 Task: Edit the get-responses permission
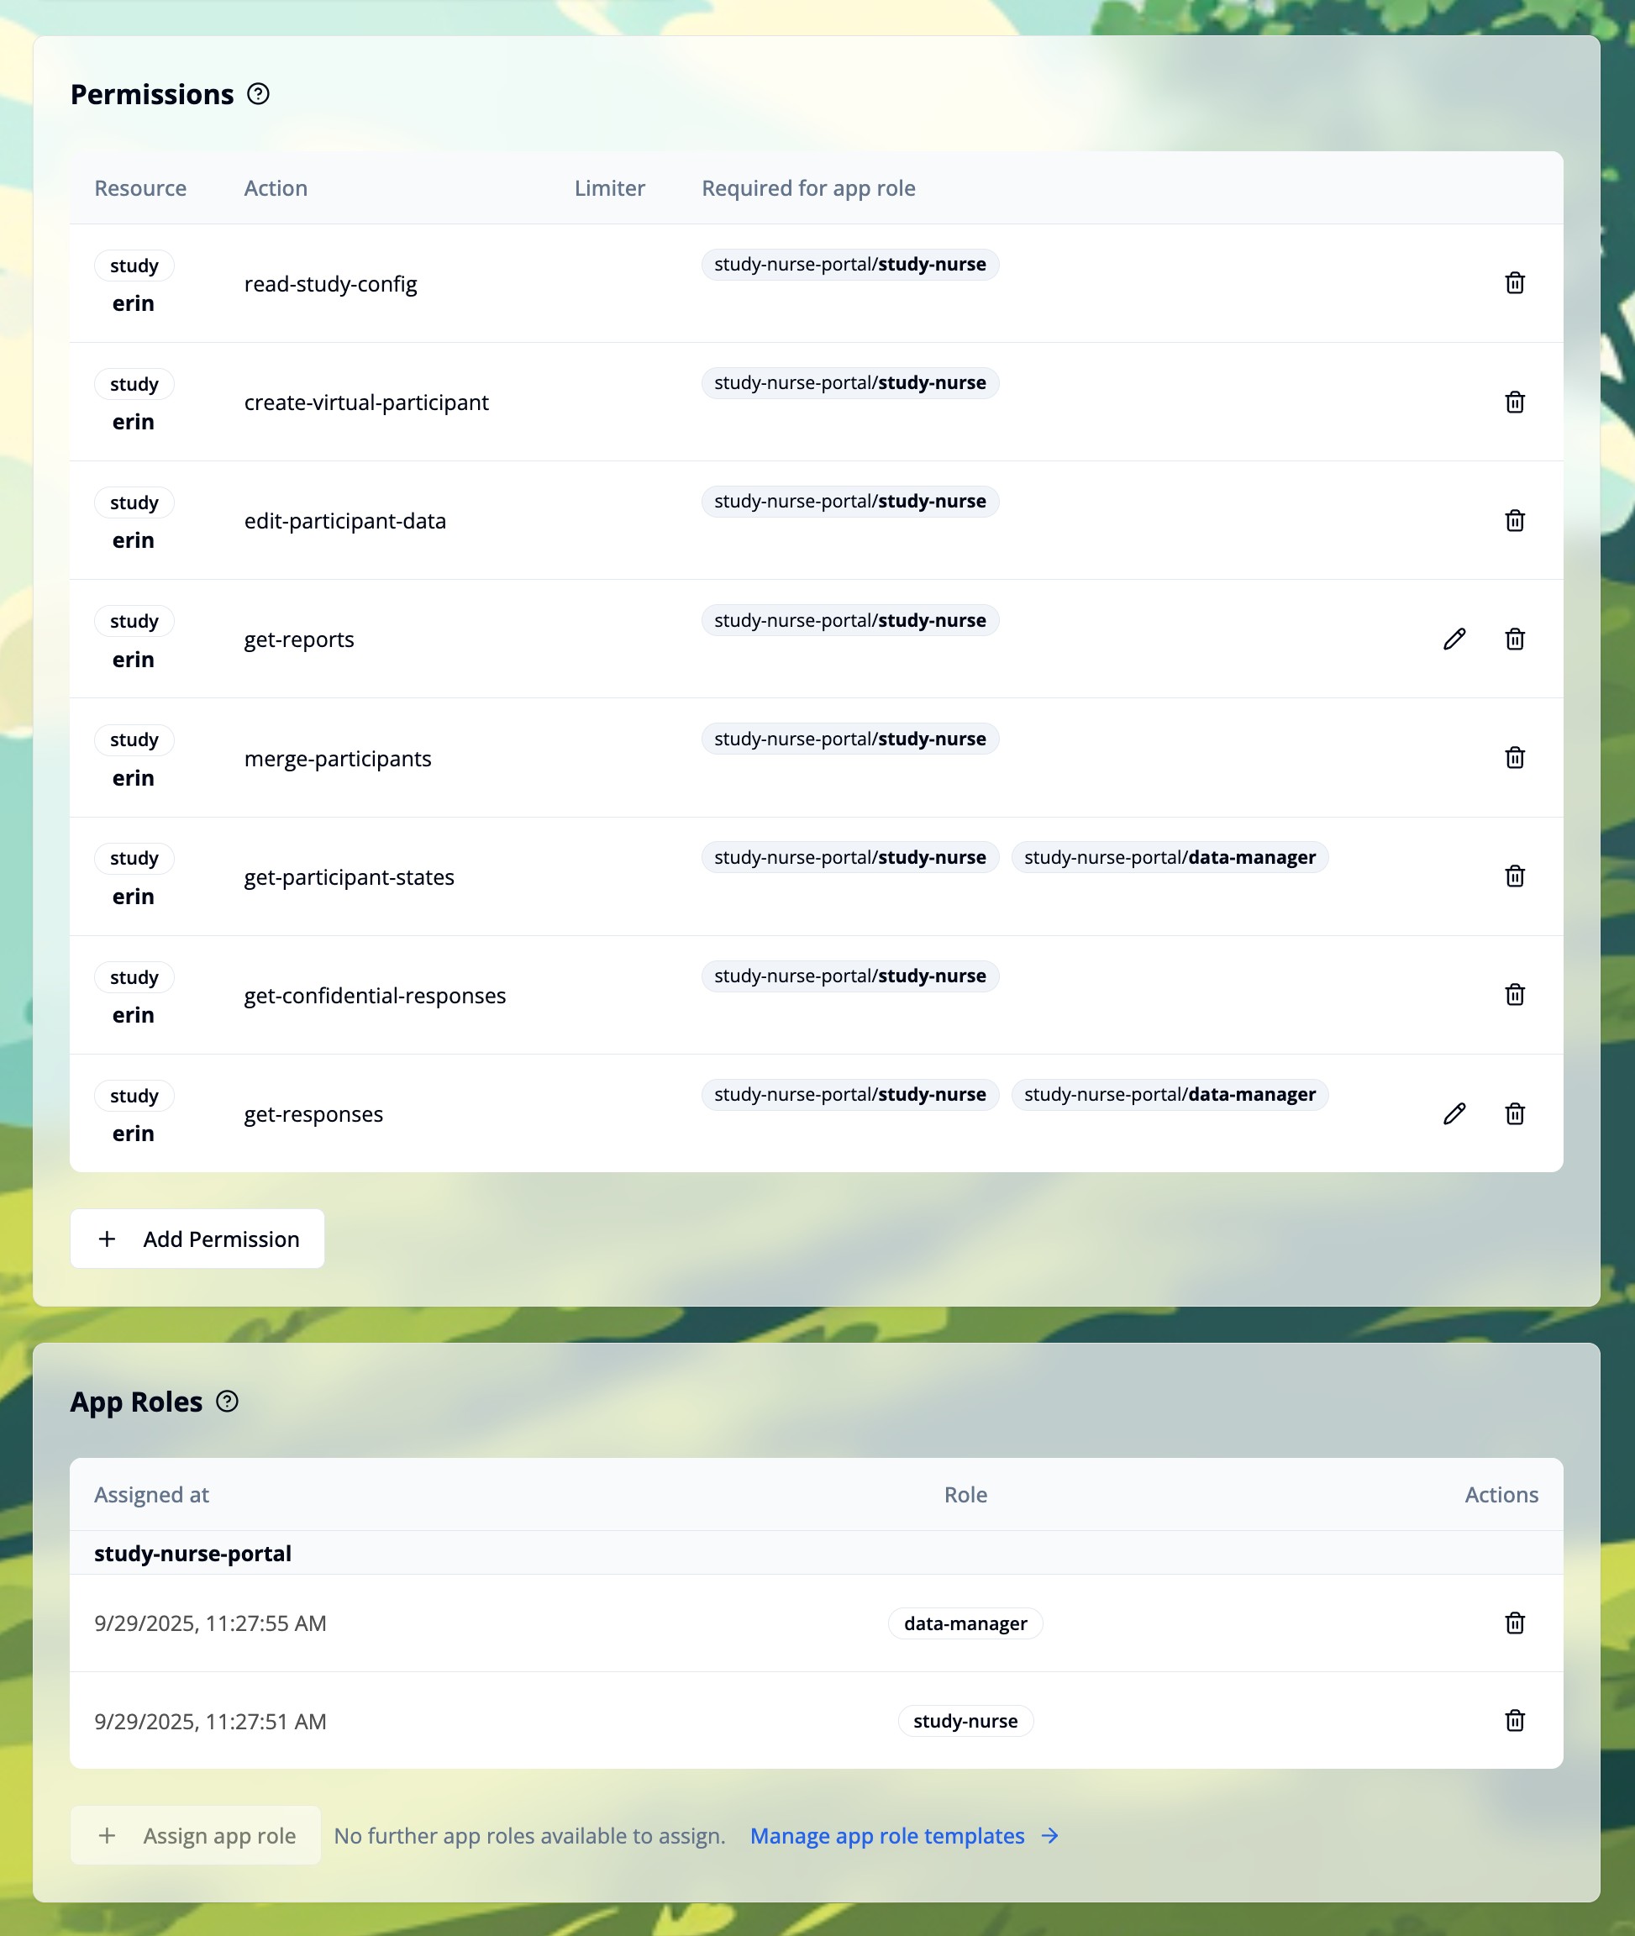1454,1114
